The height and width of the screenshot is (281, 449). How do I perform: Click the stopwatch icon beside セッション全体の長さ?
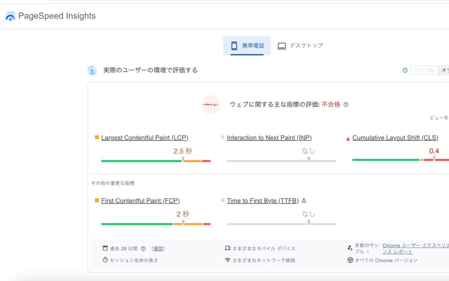click(105, 260)
